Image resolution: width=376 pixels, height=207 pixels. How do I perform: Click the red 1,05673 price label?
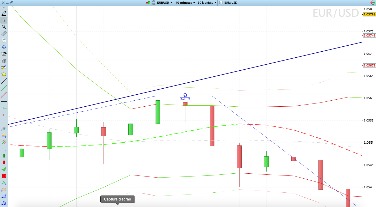369,65
